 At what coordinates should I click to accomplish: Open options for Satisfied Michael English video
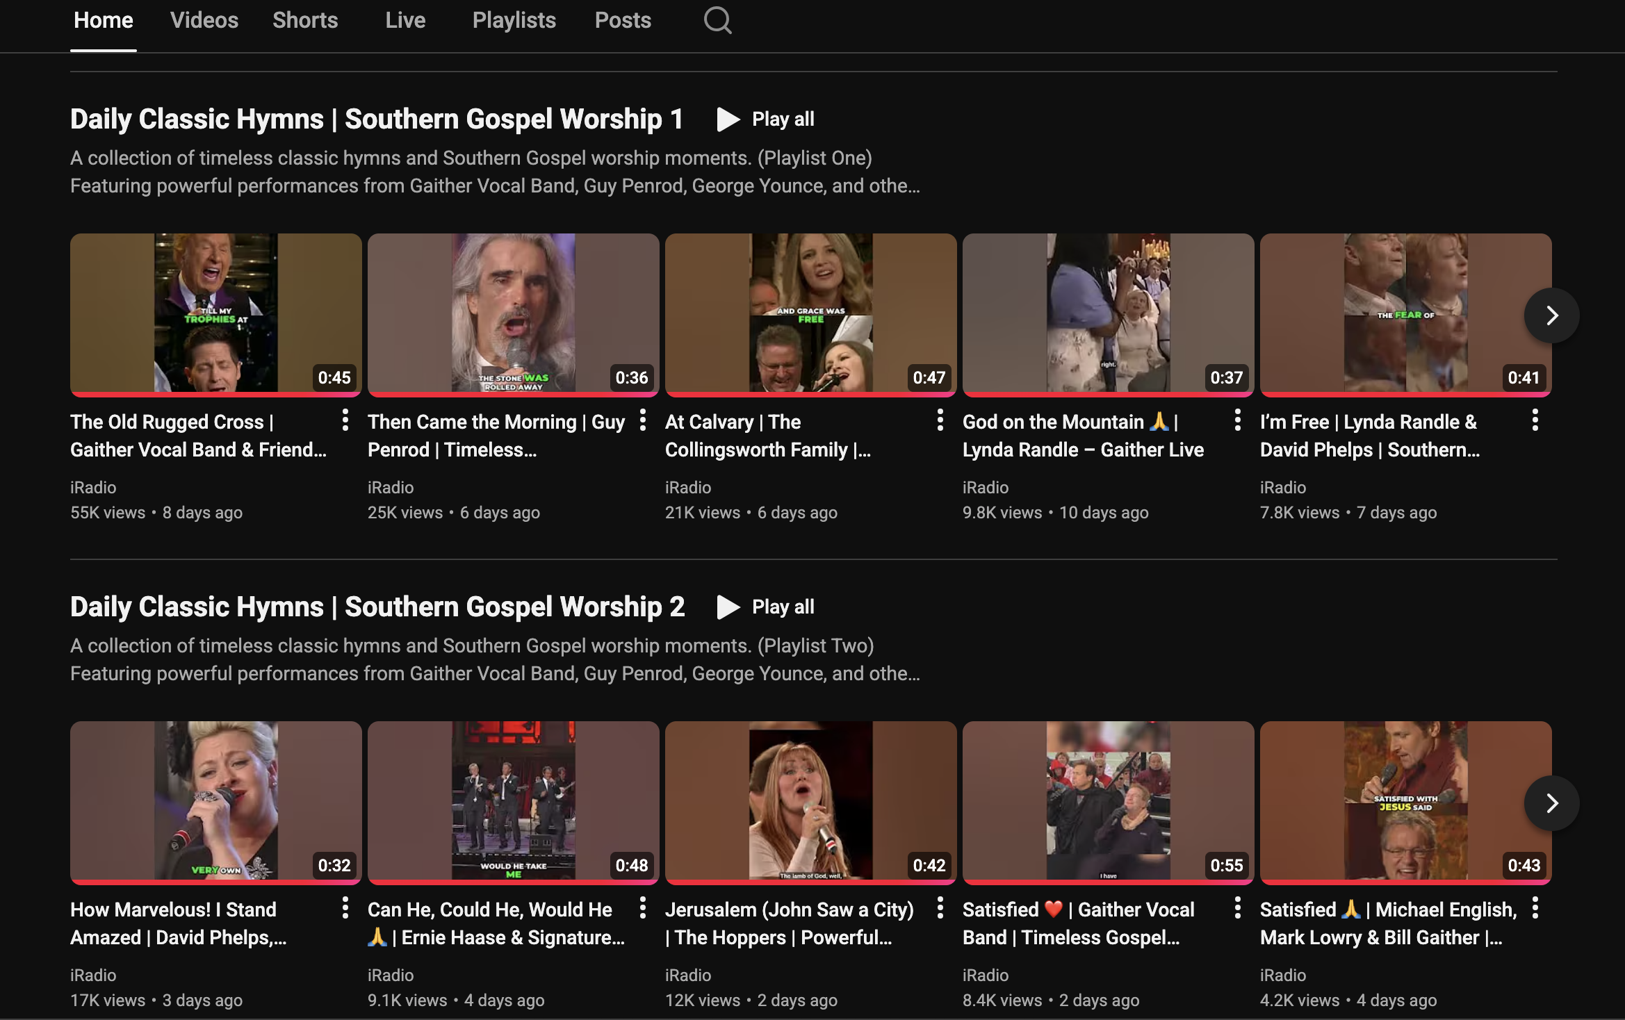tap(1535, 908)
